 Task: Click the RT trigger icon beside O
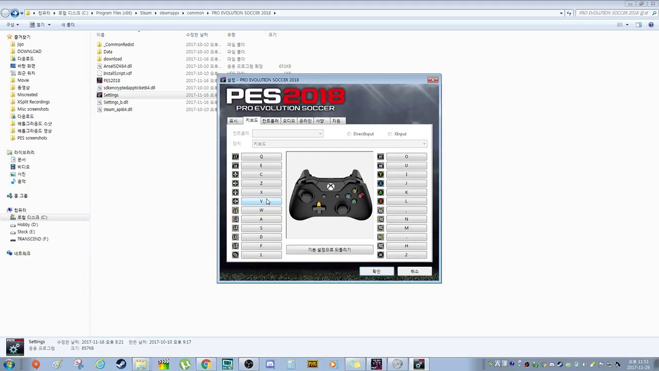coord(380,157)
